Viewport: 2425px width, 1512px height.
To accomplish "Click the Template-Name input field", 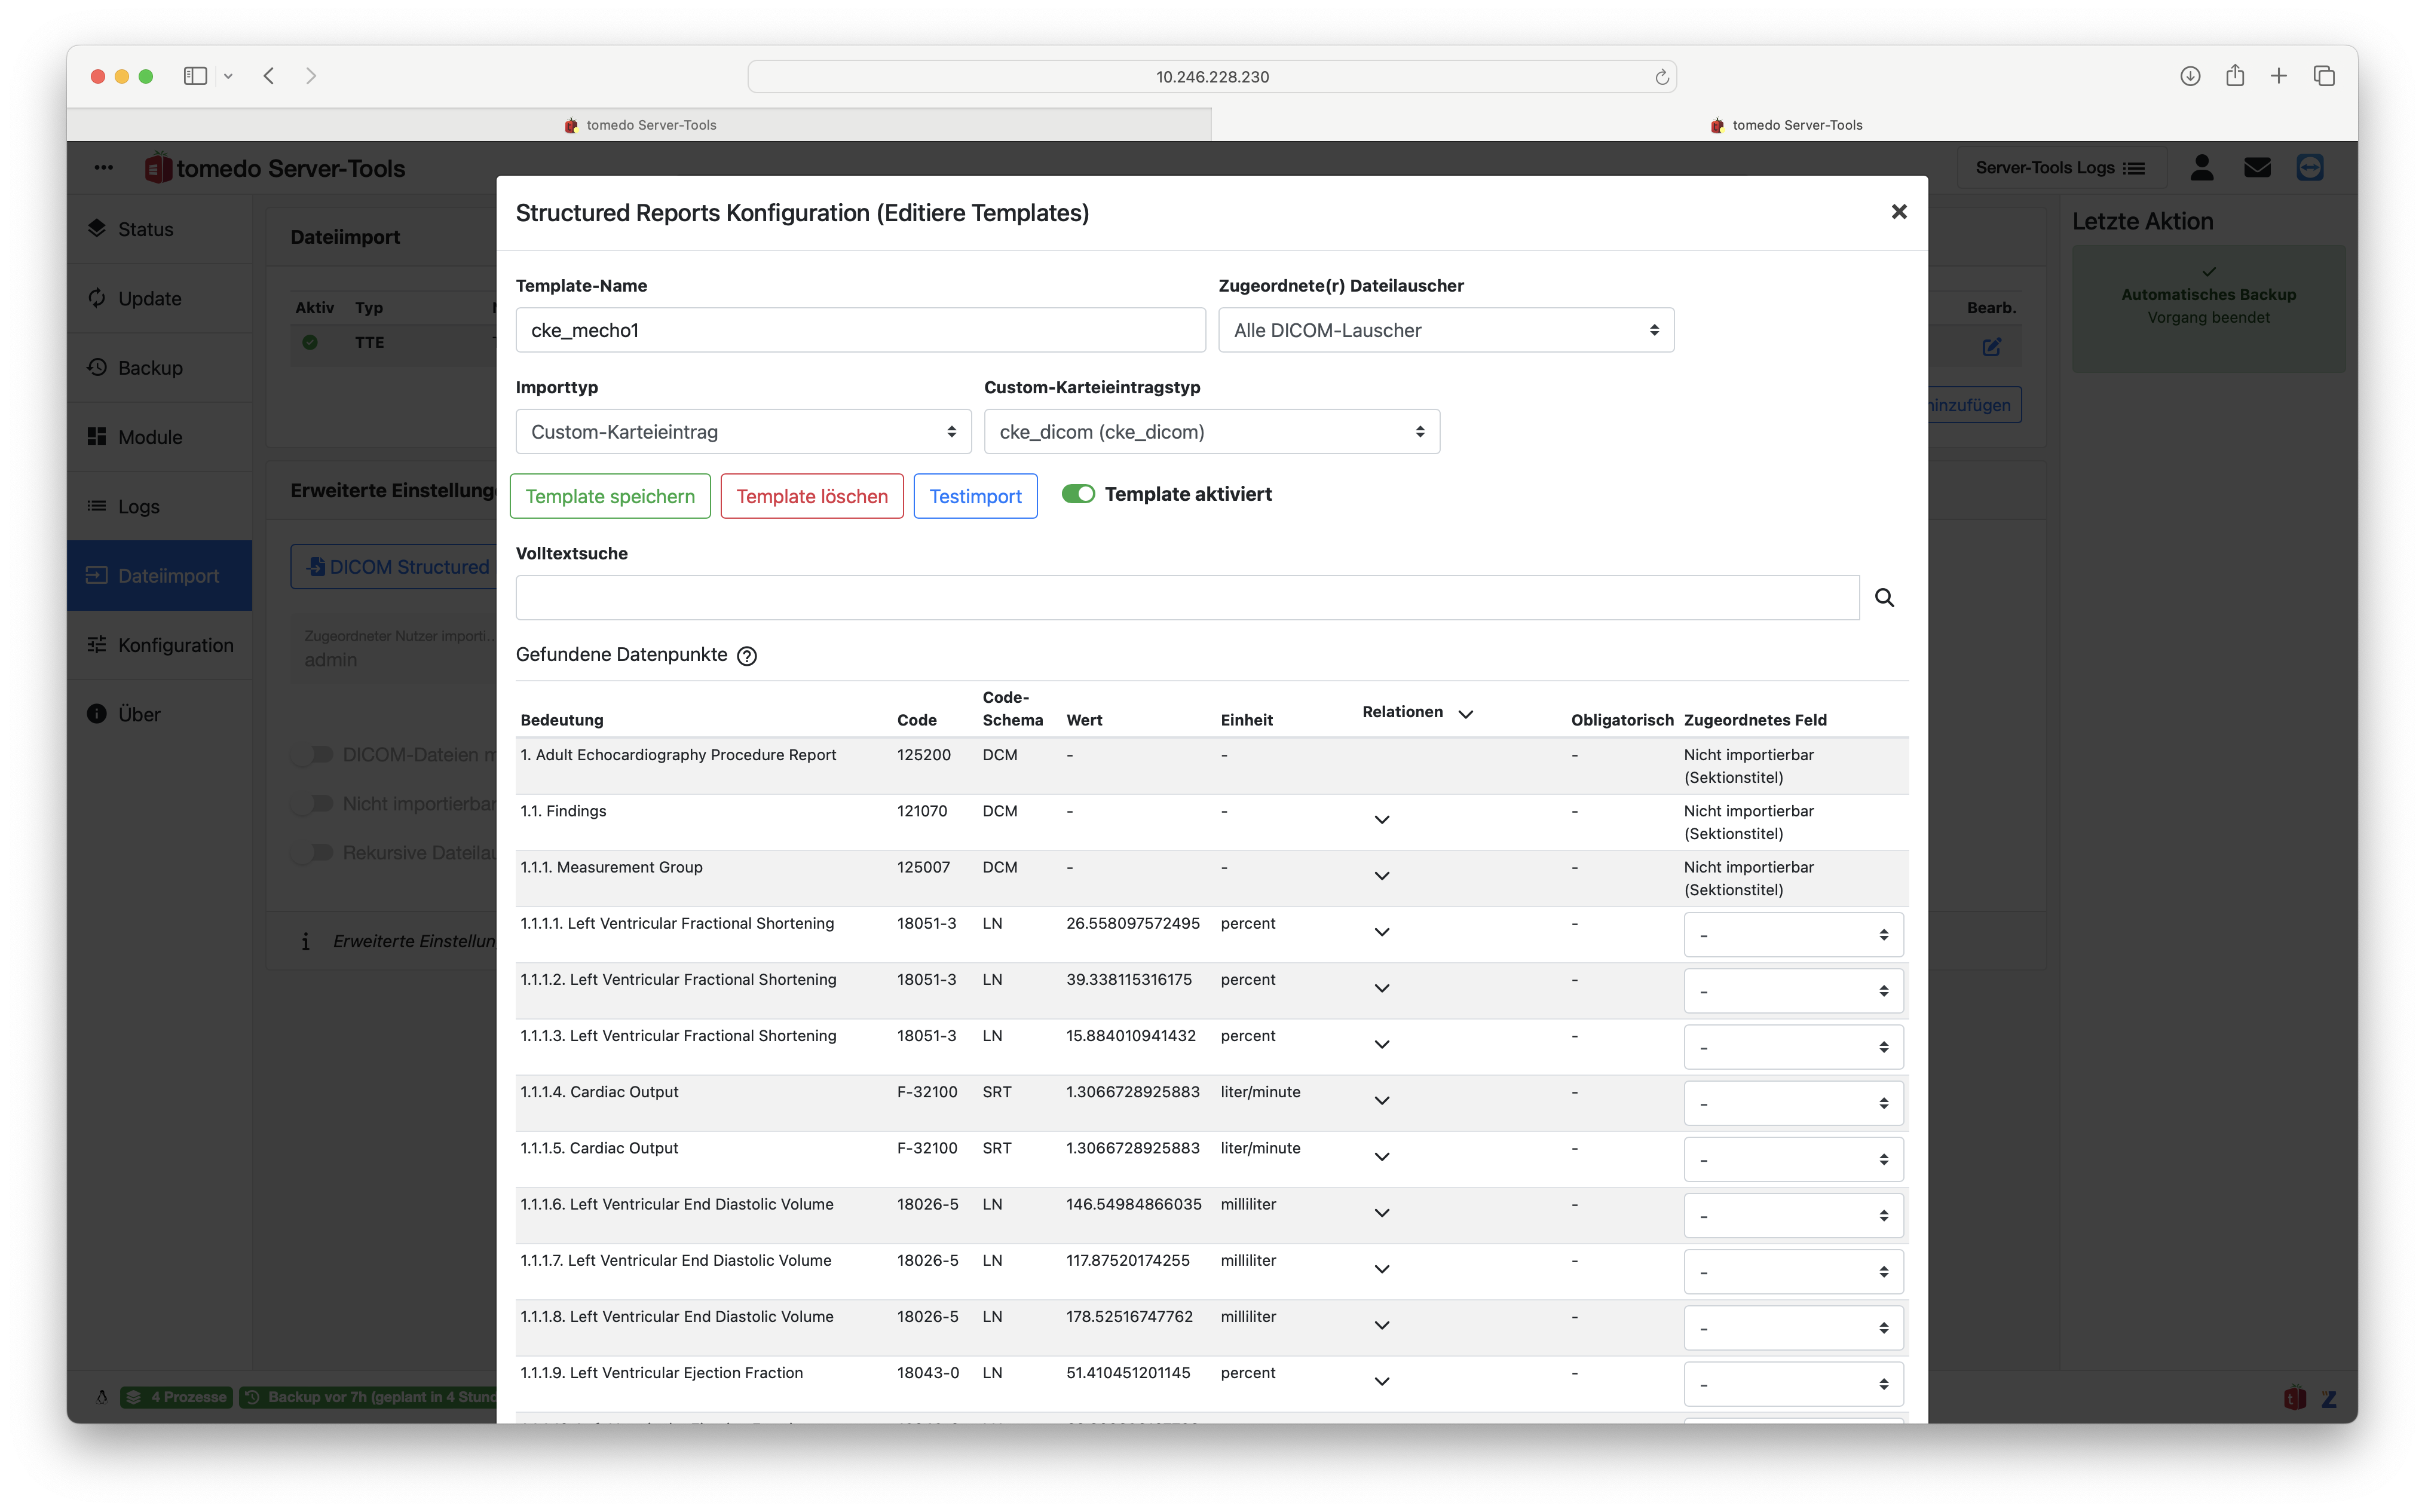I will [x=860, y=330].
